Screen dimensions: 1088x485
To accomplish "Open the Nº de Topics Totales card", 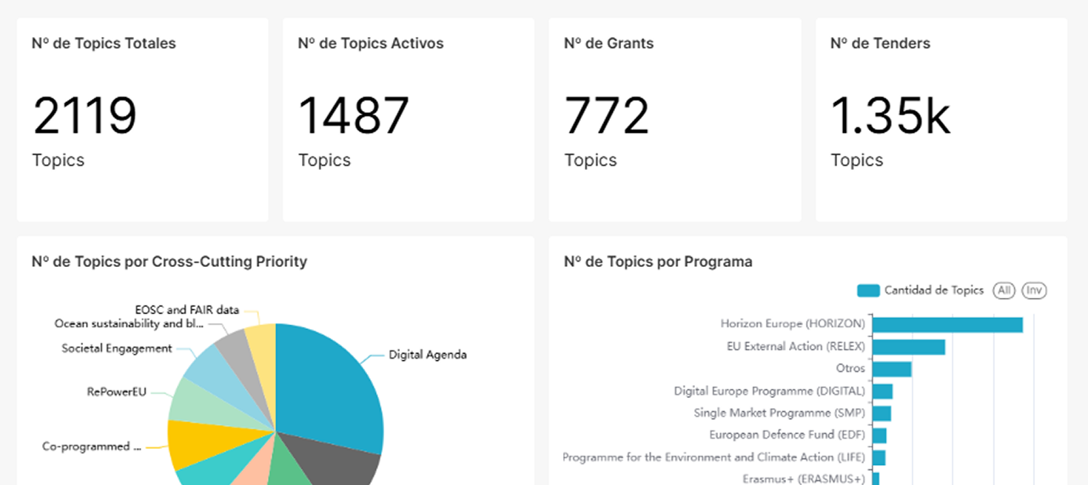I will point(142,120).
